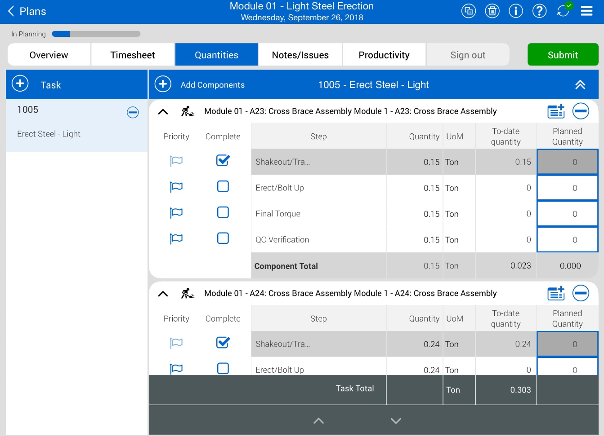Click add-note icon for A24 component

coord(556,293)
